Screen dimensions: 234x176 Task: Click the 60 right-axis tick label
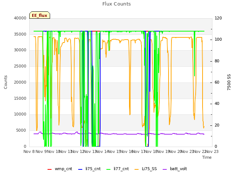coord(217,82)
